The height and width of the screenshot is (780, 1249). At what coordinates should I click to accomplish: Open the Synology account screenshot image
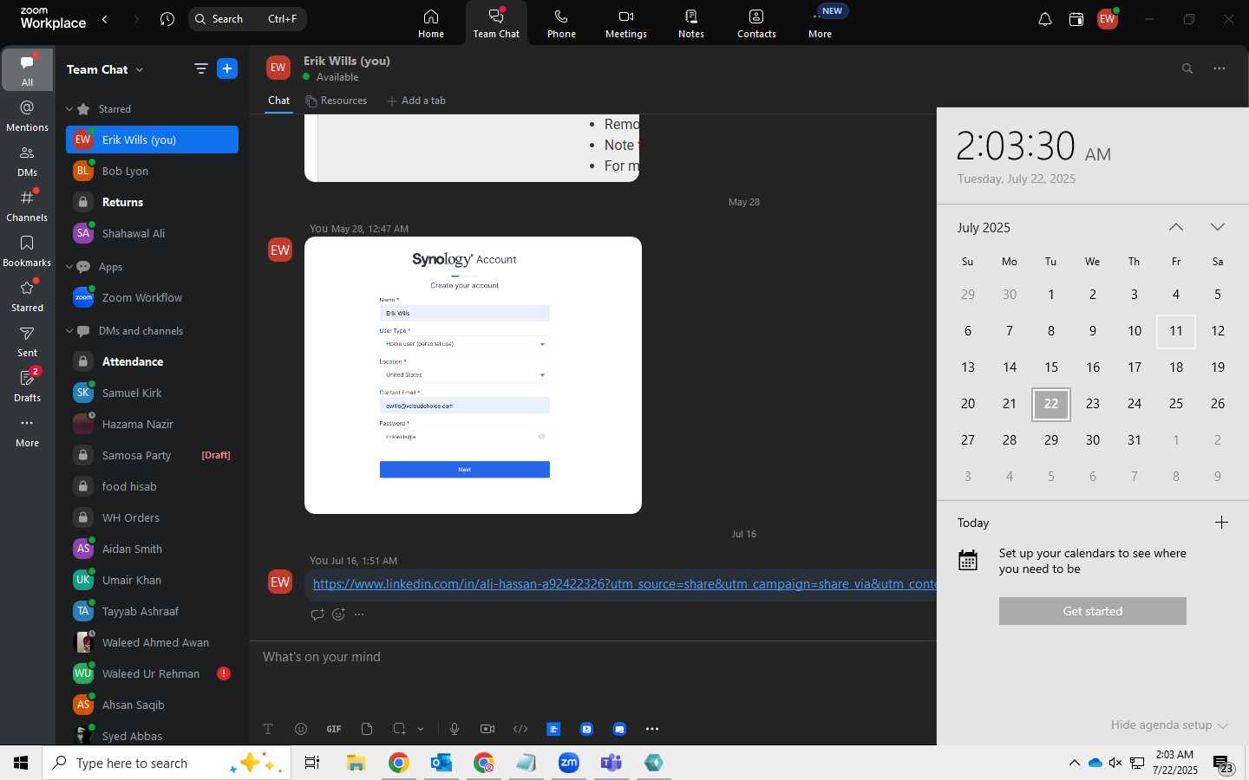tap(473, 375)
